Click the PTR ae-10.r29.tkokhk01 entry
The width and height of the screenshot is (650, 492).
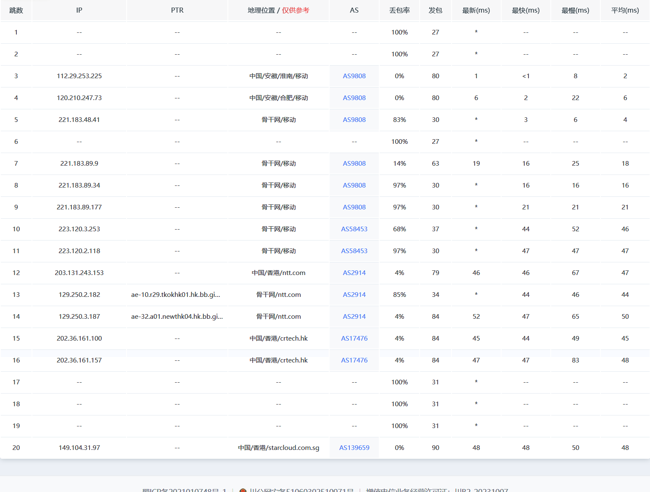point(176,295)
